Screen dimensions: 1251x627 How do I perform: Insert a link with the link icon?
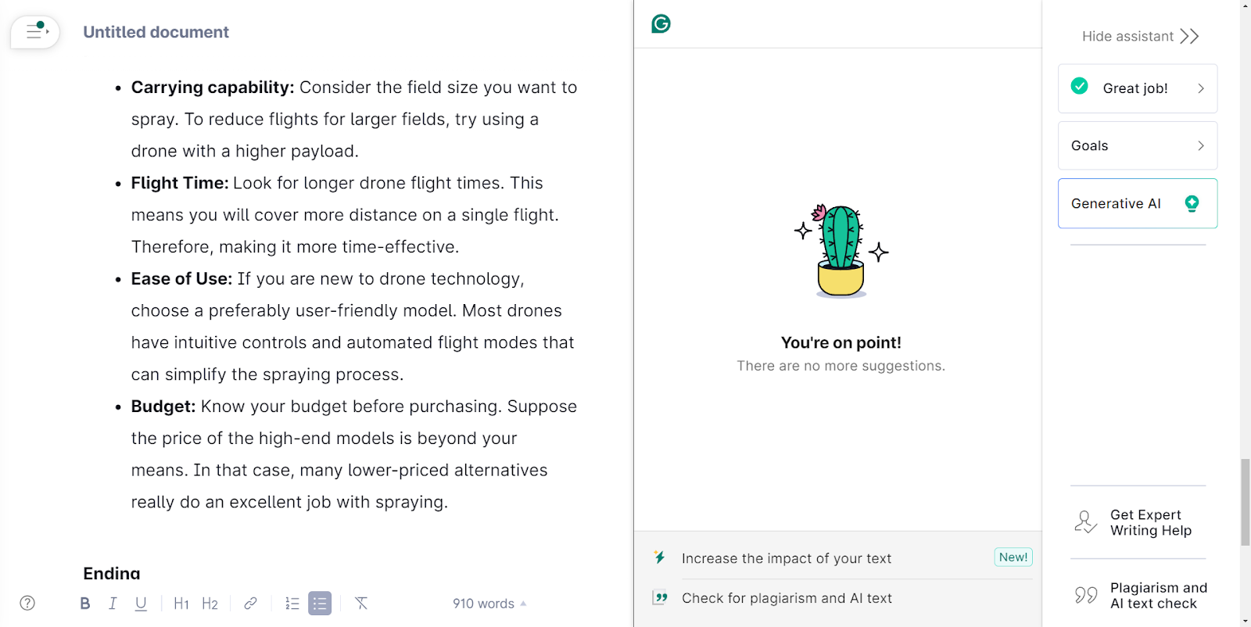tap(250, 603)
